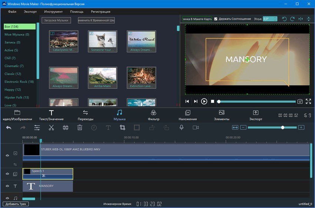This screenshot has width=315, height=208.
Task: Take a snapshot with the camera icon
Action: pyautogui.click(x=300, y=101)
